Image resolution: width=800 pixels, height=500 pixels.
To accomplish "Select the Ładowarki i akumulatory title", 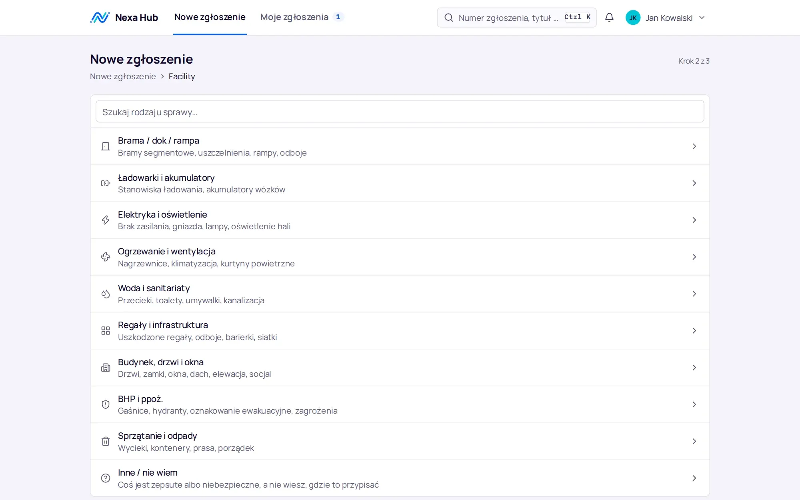I will click(x=166, y=178).
